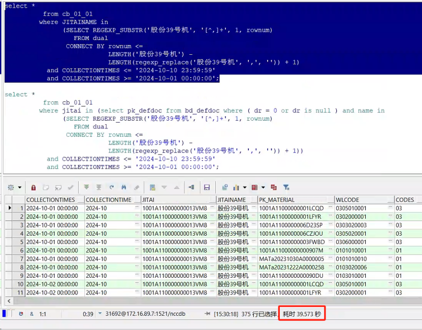Click the eraser clear record icon
Screen dimensions: 422x330
click(x=137, y=188)
